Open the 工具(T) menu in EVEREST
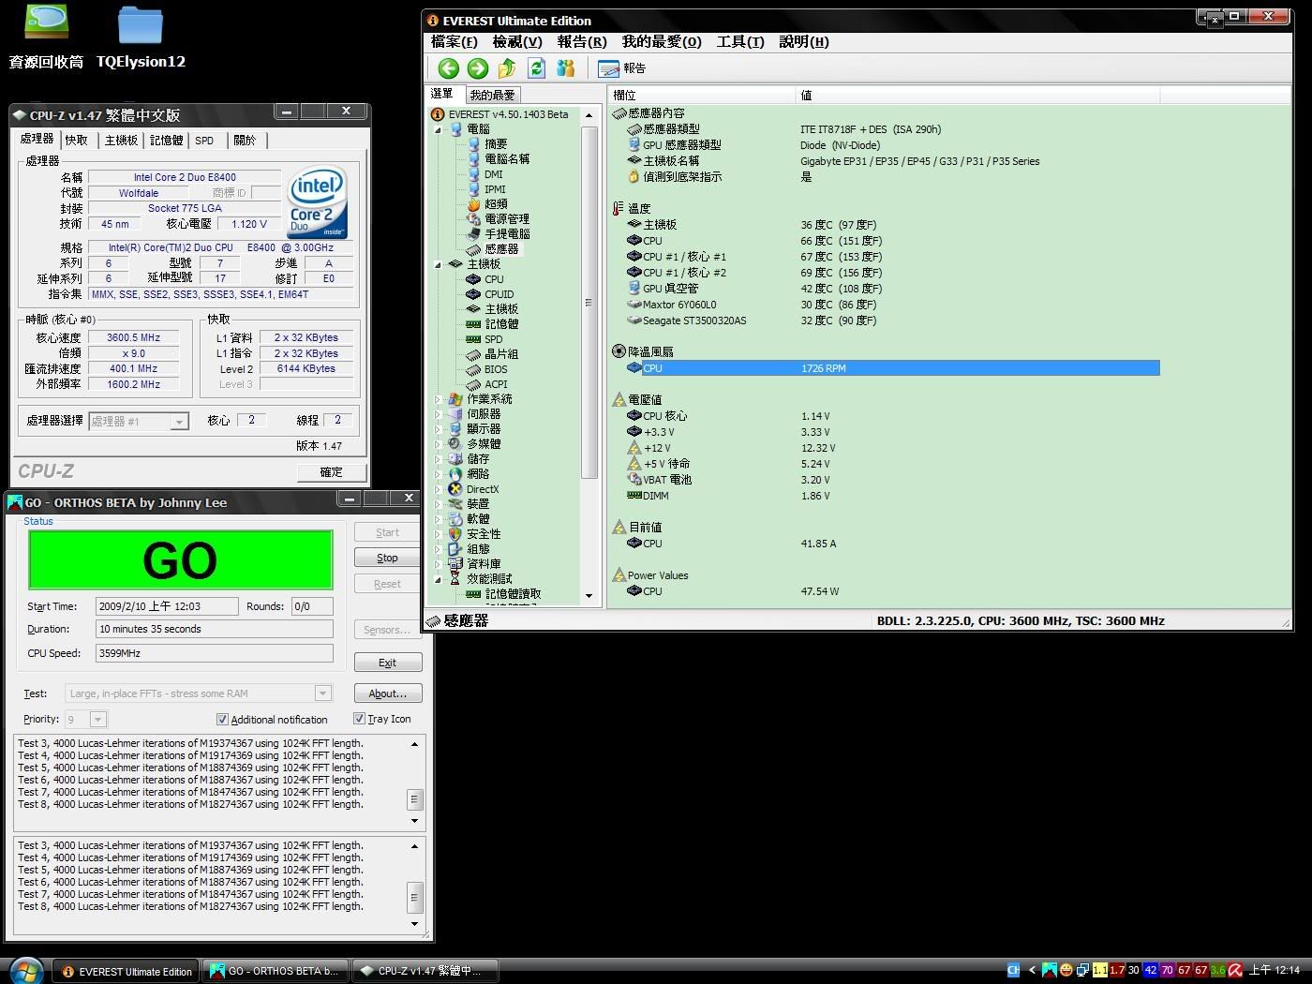1312x984 pixels. (x=740, y=42)
